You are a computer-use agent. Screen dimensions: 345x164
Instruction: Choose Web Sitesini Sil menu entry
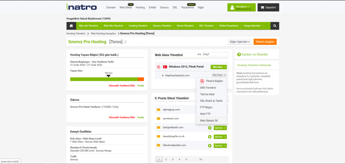[x=211, y=121]
